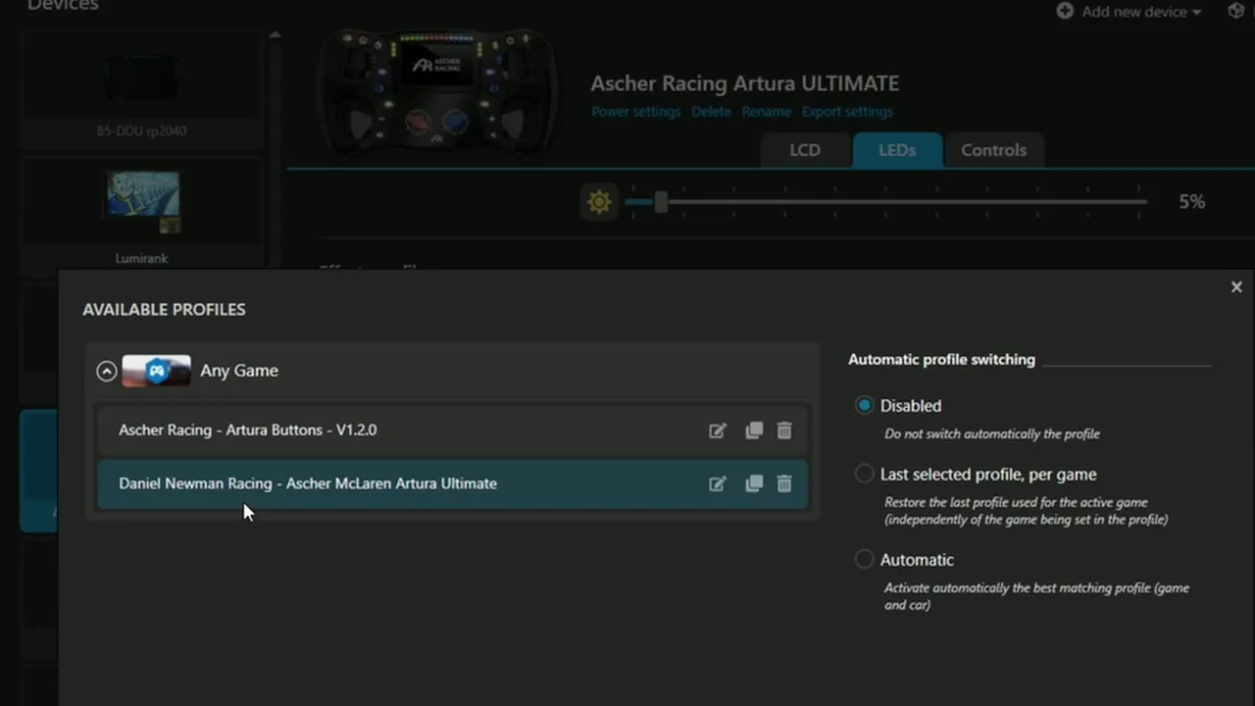Delete the Daniel Newman Racing profile via trash icon
1255x706 pixels.
(784, 483)
